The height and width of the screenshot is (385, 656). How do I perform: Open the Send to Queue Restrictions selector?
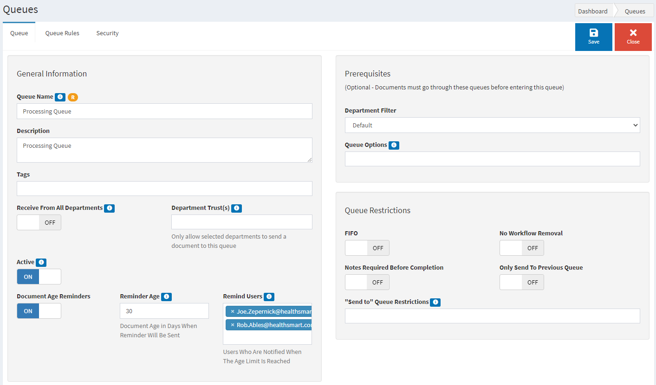pos(492,316)
